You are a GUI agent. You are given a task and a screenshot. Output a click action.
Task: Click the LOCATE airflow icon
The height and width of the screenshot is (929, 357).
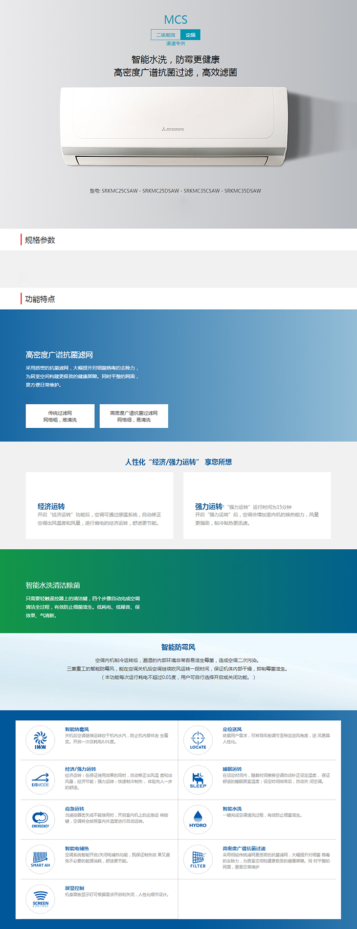pyautogui.click(x=198, y=740)
